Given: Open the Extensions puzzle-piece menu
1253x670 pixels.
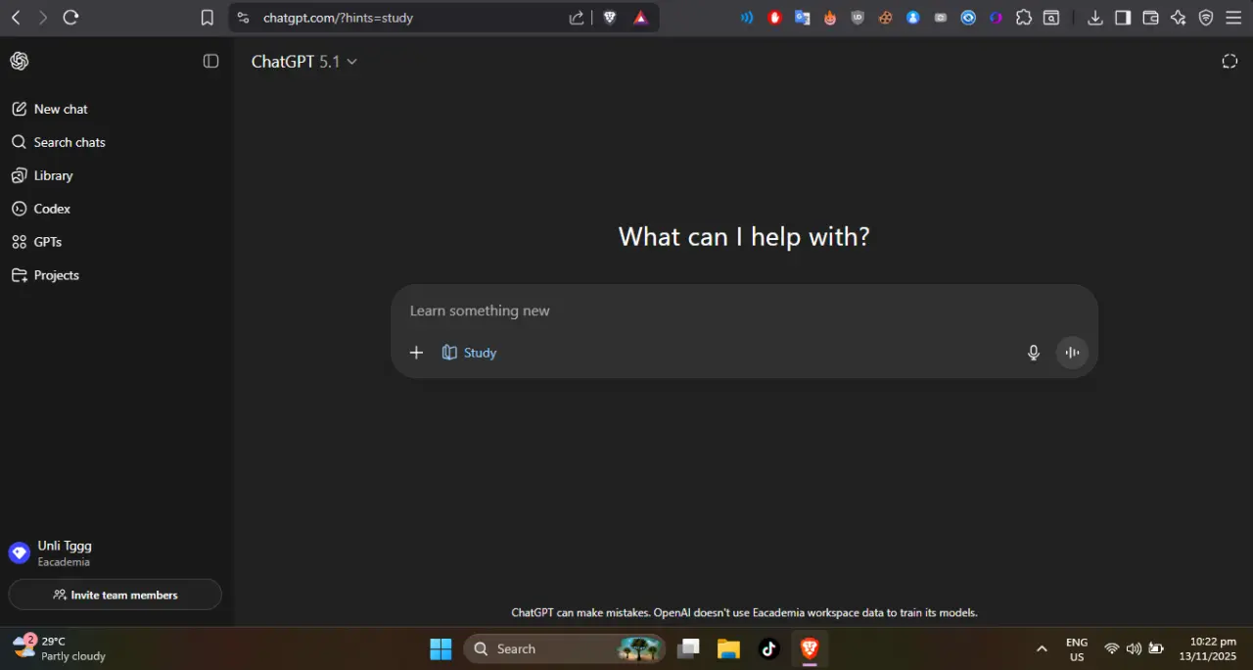Looking at the screenshot, I should 1024,18.
